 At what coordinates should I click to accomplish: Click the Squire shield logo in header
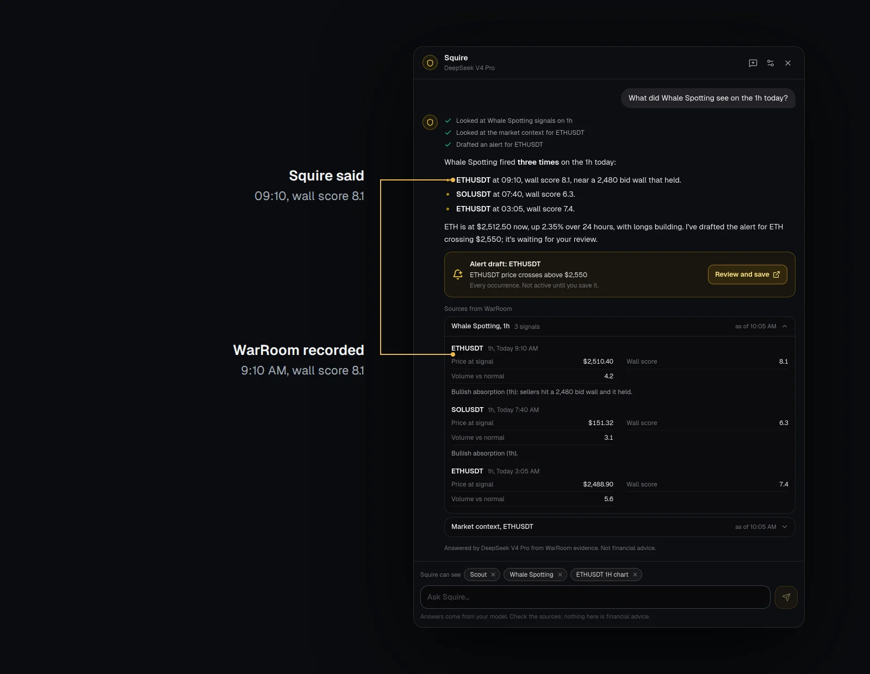[x=430, y=63]
